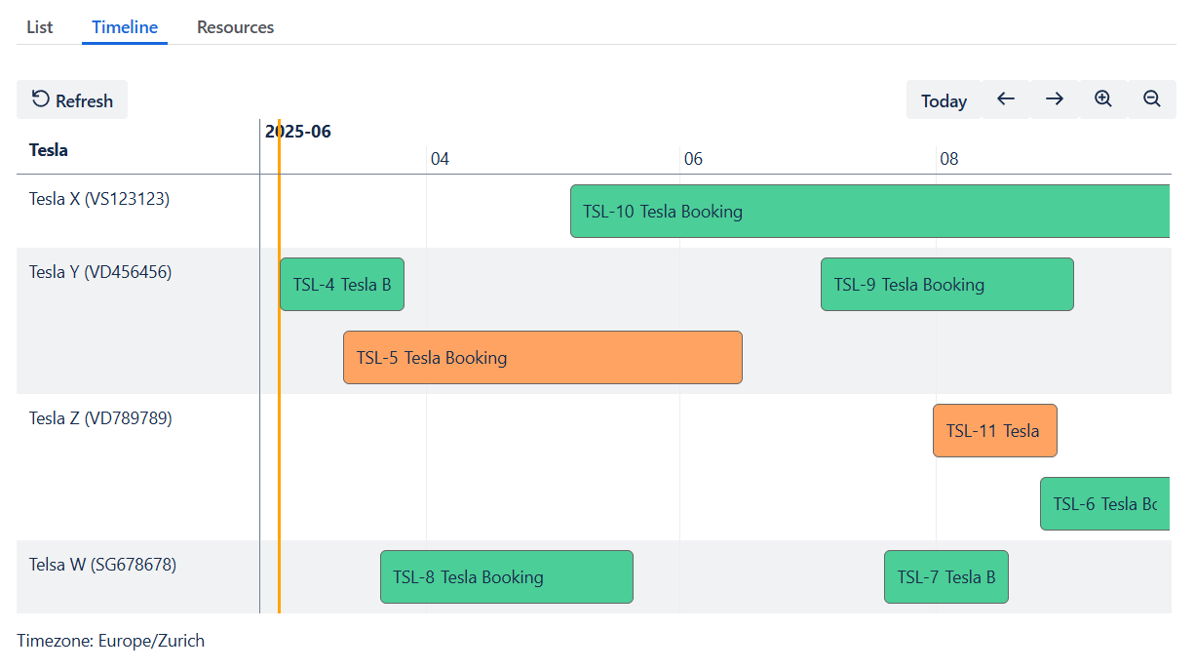The height and width of the screenshot is (670, 1195).
Task: Select the TSL-7 booking on Telsa W row
Action: coord(945,576)
